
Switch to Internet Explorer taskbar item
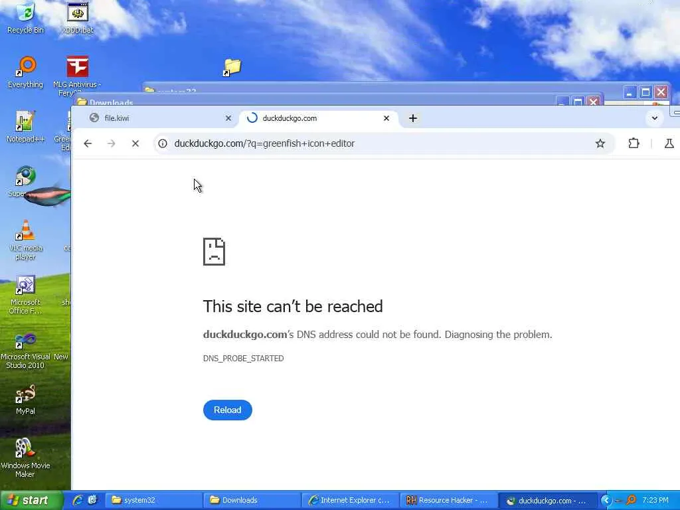coord(351,500)
